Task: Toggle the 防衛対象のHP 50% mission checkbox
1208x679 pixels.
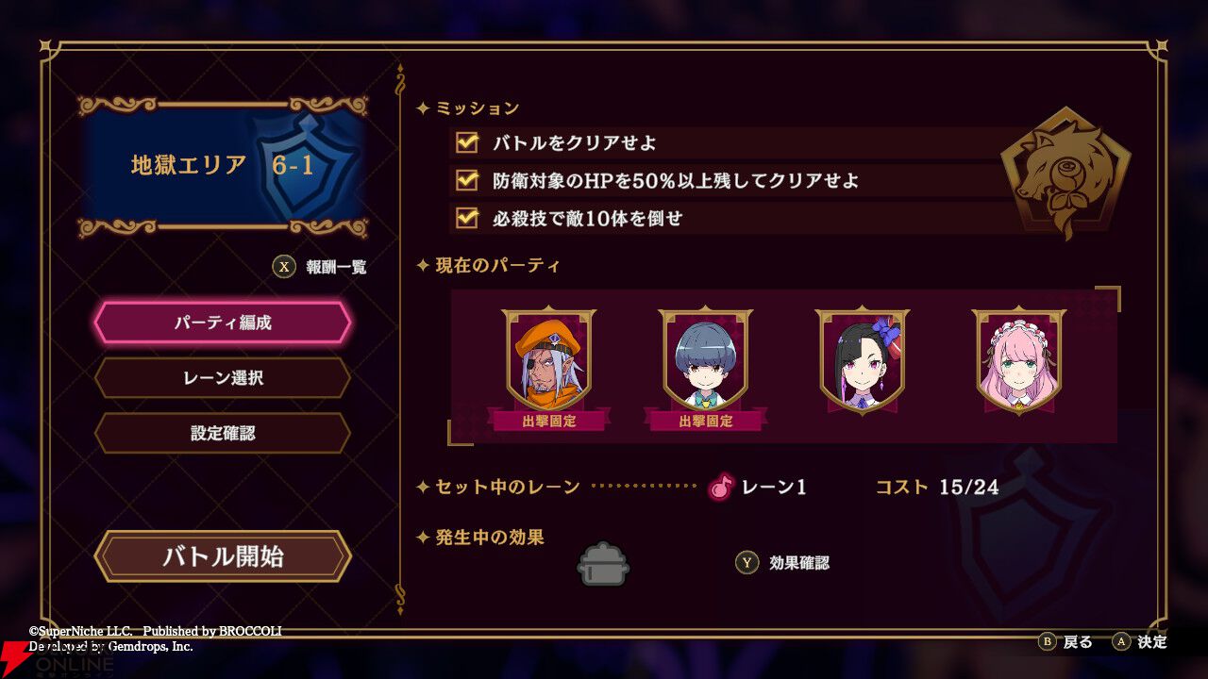Action: click(467, 180)
